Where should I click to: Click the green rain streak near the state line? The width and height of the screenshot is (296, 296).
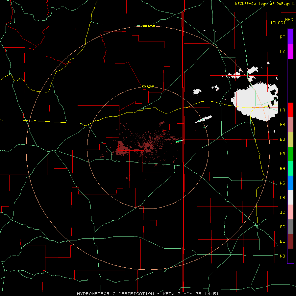point(179,141)
